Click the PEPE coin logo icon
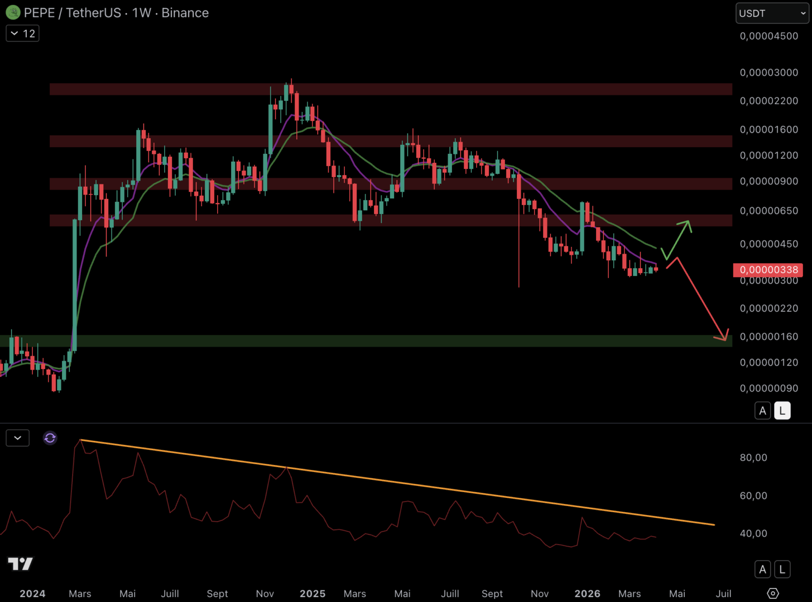 coord(13,12)
